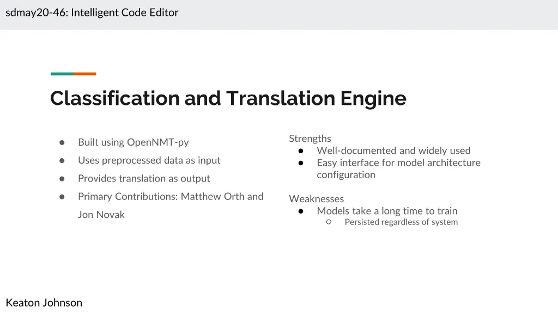558x313 pixels.
Task: Click the "Strengths" heading
Action: coord(310,139)
